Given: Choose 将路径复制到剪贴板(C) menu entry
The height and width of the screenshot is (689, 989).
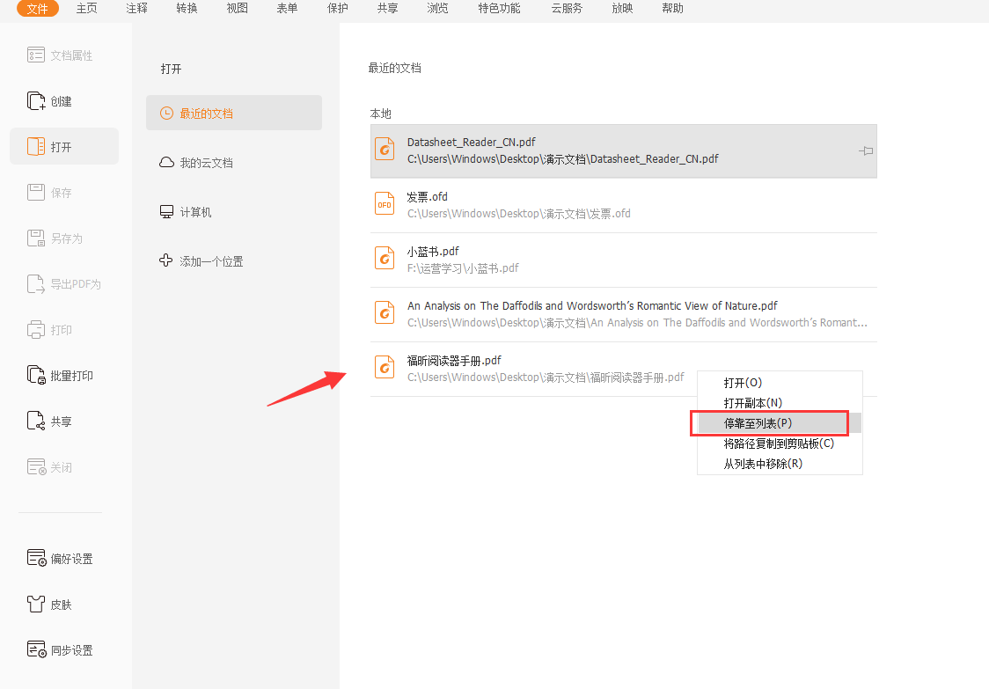Looking at the screenshot, I should pos(779,443).
